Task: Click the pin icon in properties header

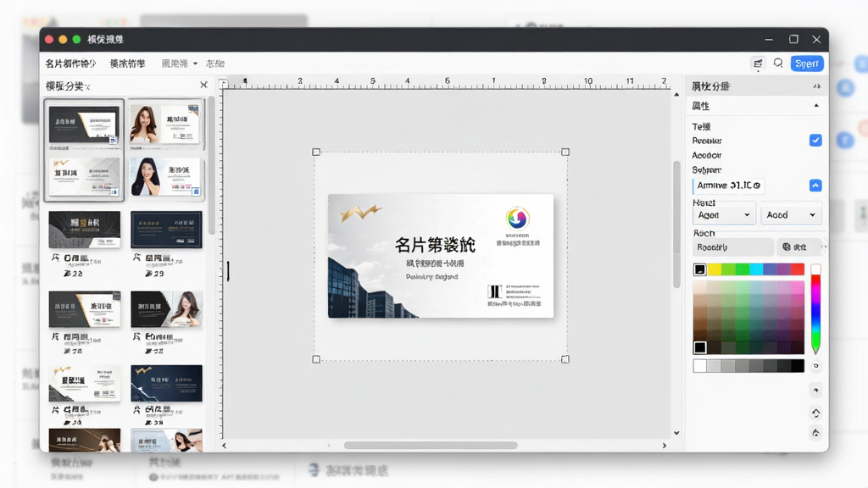Action: click(816, 86)
